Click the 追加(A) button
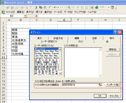126x103 pixels. pyautogui.click(x=113, y=49)
